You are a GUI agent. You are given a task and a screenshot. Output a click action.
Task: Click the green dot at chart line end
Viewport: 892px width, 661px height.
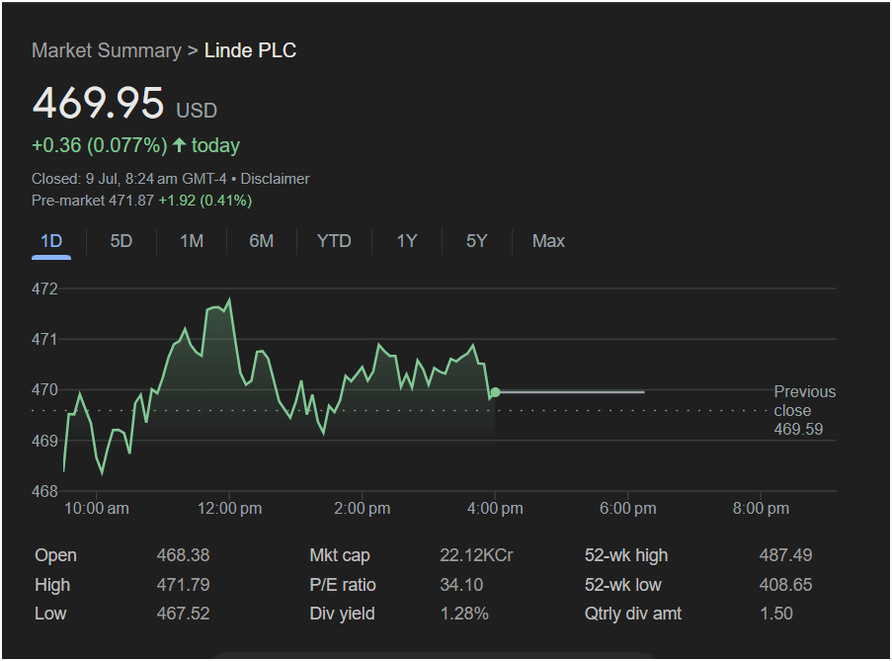[496, 392]
